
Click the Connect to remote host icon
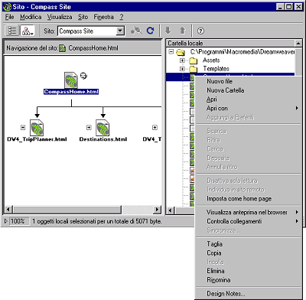tap(136, 31)
